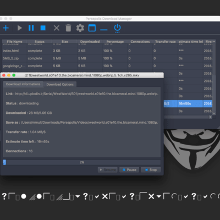Screen dimensions: 220x220
Task: Zoom progress window with green button
Action: point(14,75)
